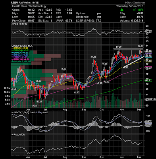Select the cyan EMA(20) legend entry
Screen dimensions: 156x159
point(20,53)
